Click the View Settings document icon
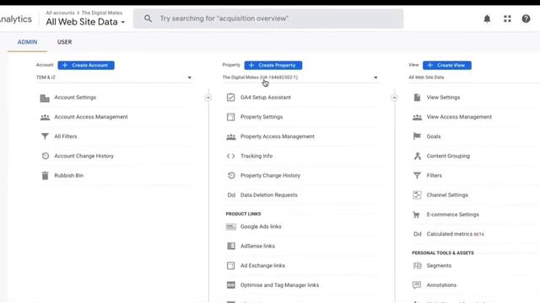This screenshot has height=303, width=540. 417,98
